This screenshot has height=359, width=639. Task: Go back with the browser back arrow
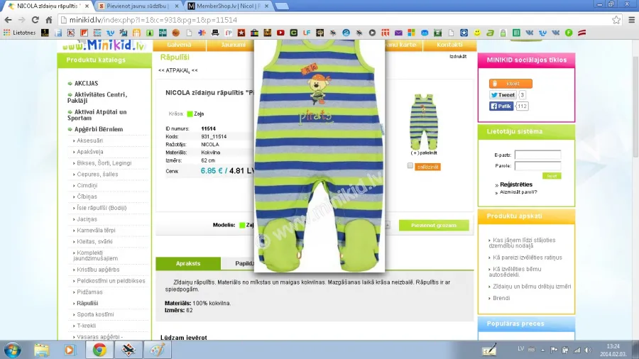8,20
